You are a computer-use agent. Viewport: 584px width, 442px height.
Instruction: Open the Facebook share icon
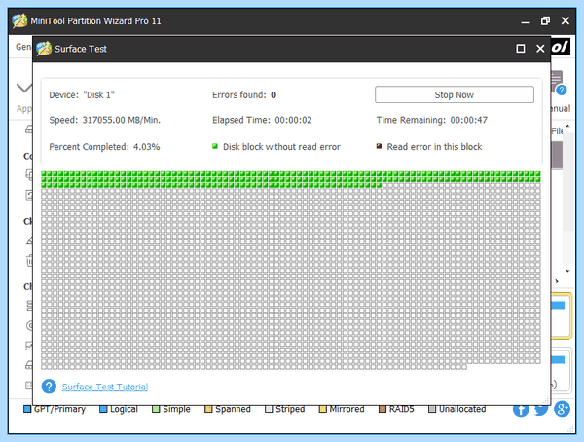[521, 409]
